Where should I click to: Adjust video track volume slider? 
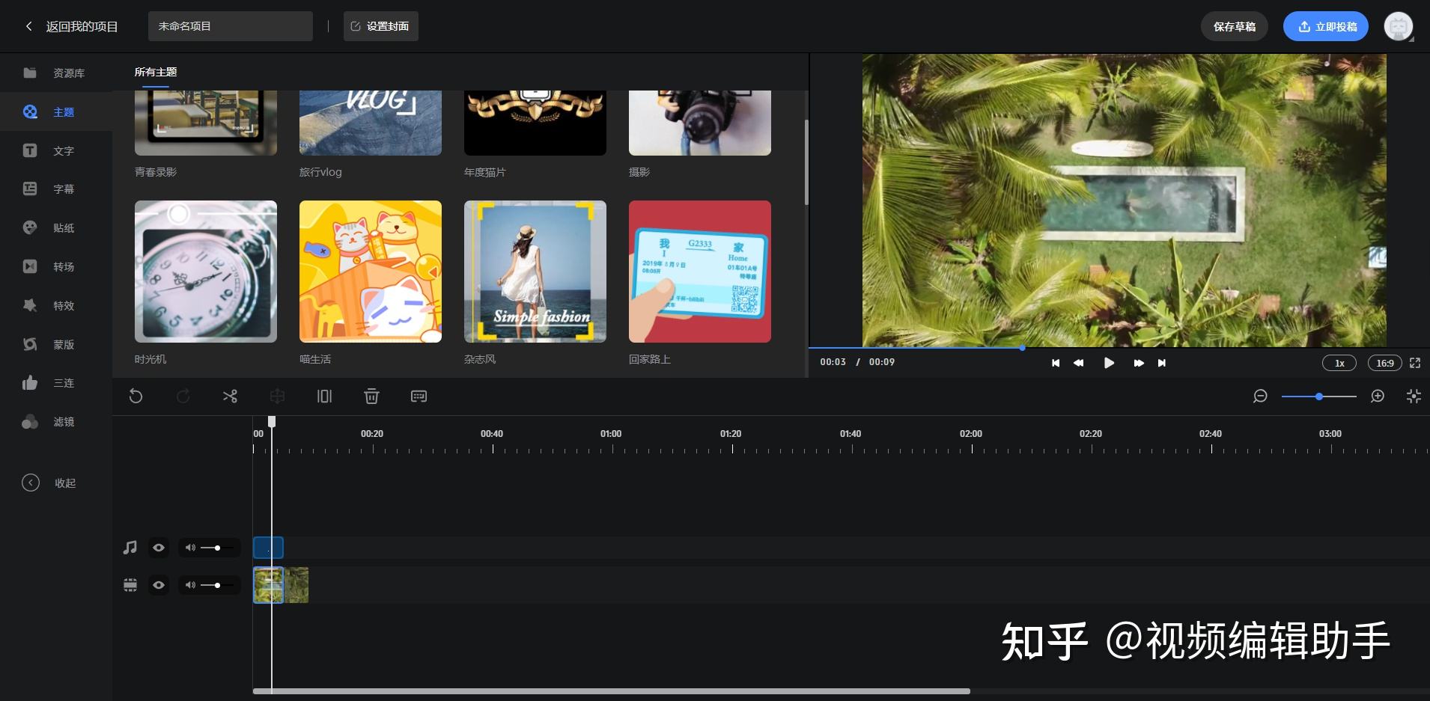(217, 585)
